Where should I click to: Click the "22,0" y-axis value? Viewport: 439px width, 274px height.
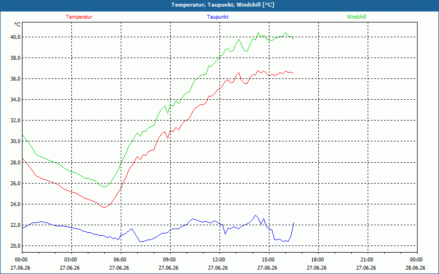[15, 225]
